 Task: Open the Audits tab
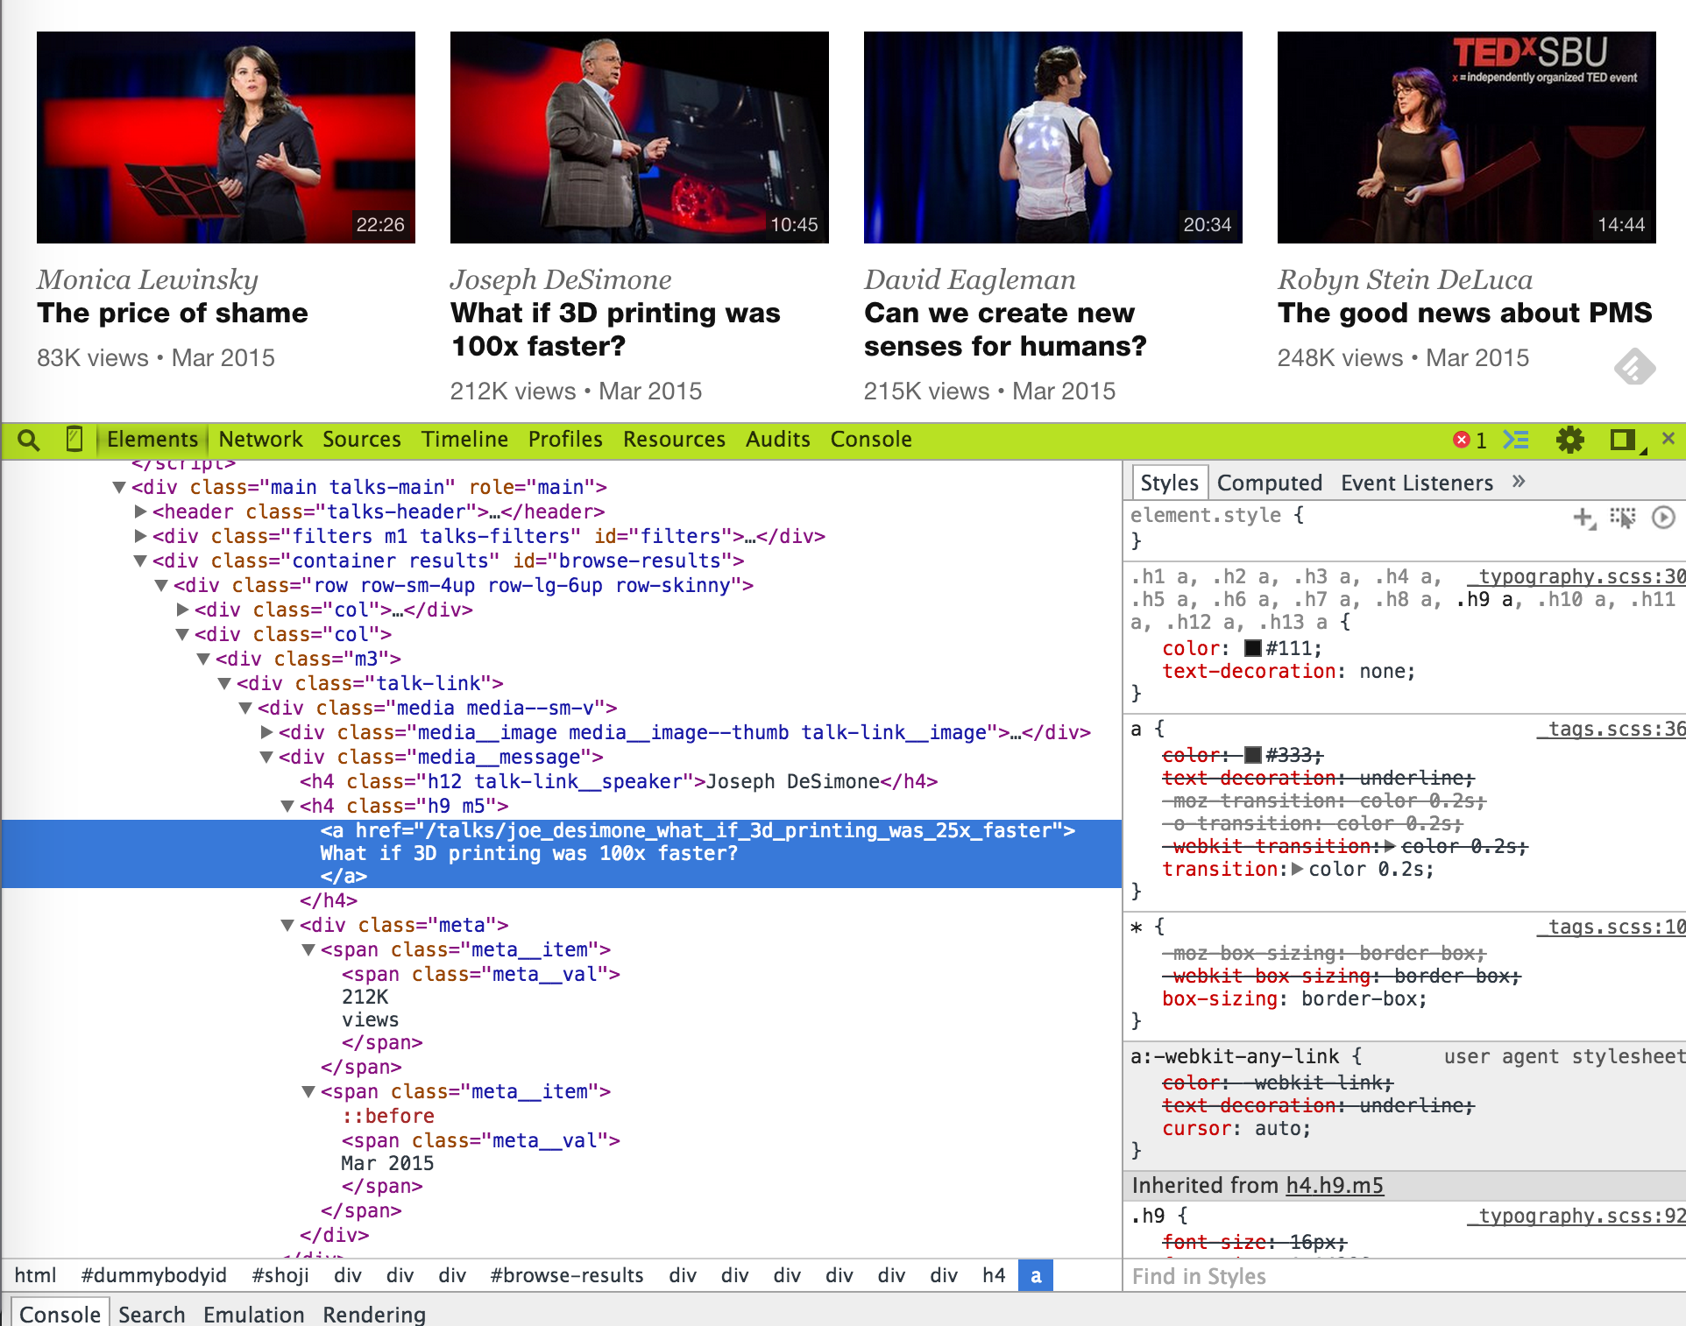777,440
